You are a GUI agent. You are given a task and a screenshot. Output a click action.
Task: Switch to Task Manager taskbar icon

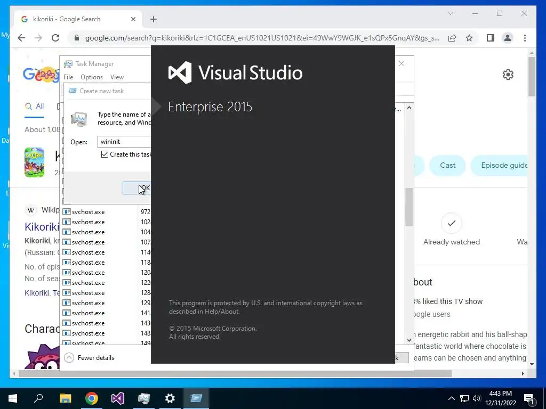[144, 398]
